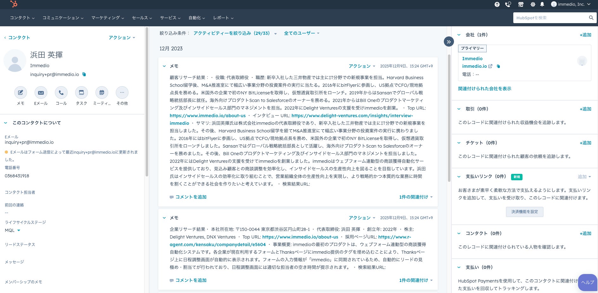Collapse the 支払い (0件) section

[459, 267]
